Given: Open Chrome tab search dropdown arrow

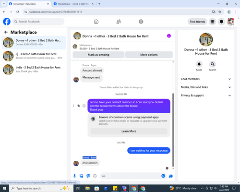Looking at the screenshot, I should pyautogui.click(x=4, y=4).
